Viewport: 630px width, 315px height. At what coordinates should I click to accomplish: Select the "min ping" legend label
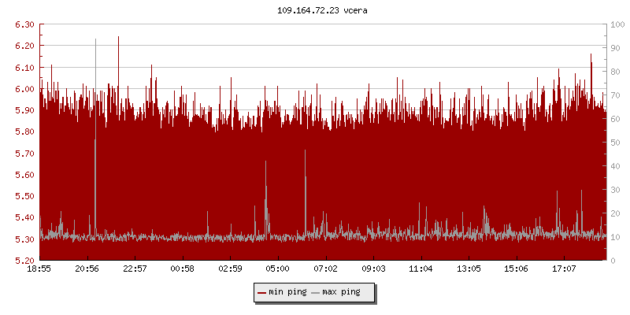coord(287,292)
